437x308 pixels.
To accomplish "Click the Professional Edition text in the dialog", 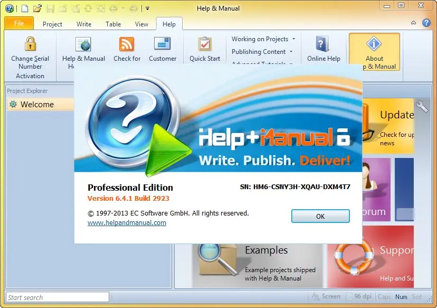I will pyautogui.click(x=130, y=188).
